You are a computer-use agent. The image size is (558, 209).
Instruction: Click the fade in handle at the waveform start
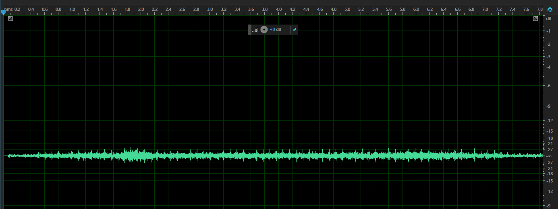click(10, 18)
